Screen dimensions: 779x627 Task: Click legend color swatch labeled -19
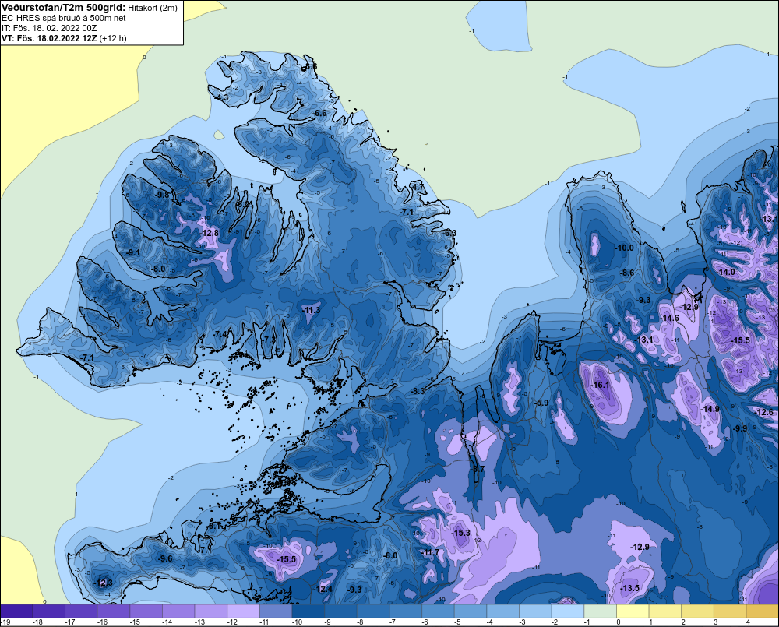(17, 611)
